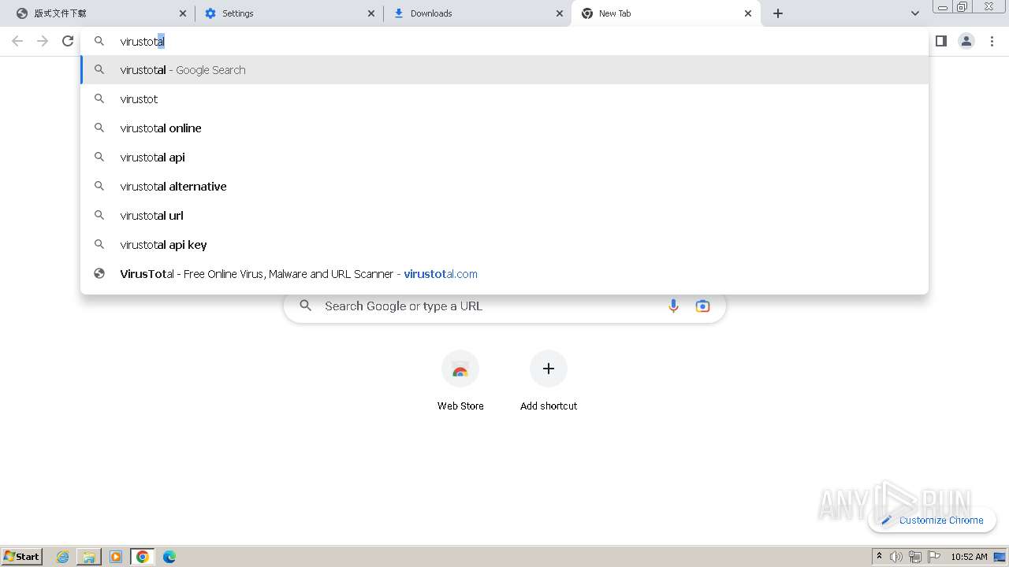
Task: Open Internet Explorer from taskbar
Action: pyautogui.click(x=63, y=557)
